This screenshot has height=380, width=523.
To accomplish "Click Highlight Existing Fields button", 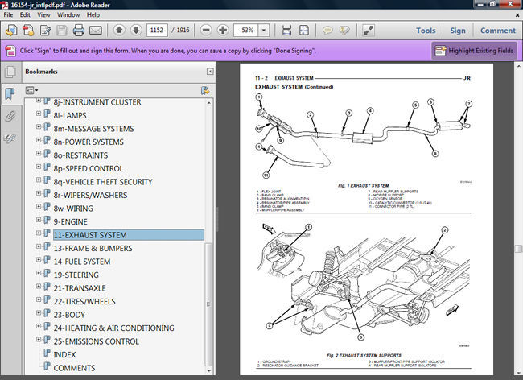I will coord(474,51).
